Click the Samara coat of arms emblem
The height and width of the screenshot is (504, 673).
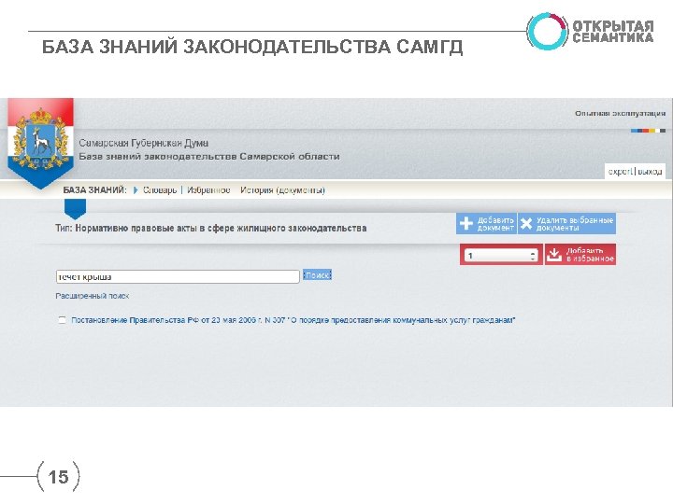pos(40,139)
